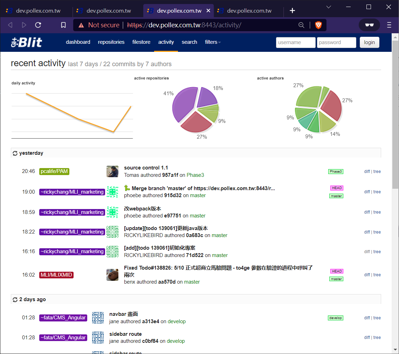The height and width of the screenshot is (354, 399).
Task: Bookmark this page using bookmark icon
Action: 63,25
